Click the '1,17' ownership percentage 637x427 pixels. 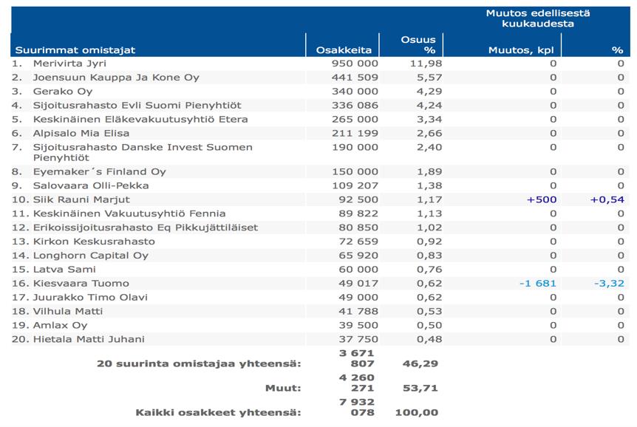point(429,199)
